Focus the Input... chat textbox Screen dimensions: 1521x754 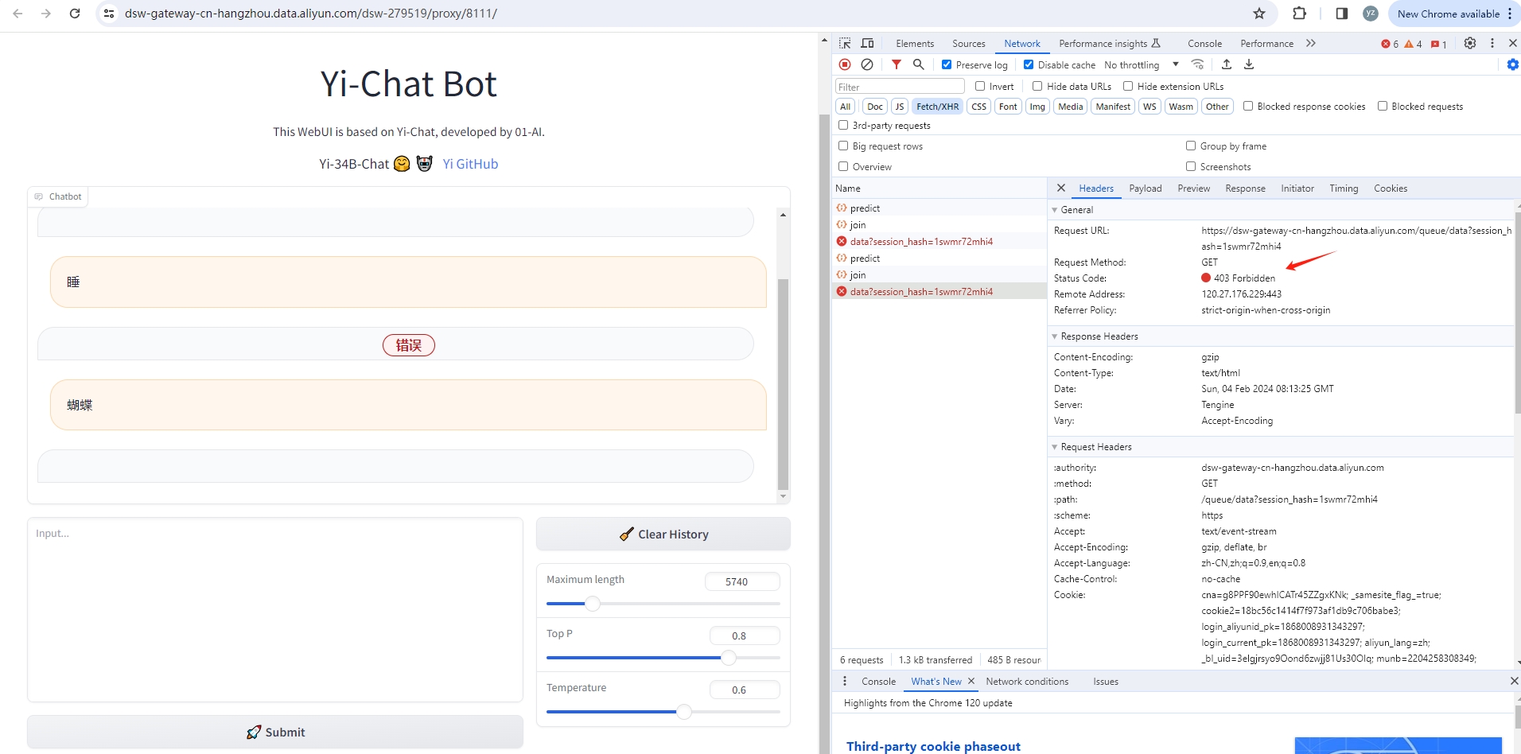pyautogui.click(x=275, y=610)
